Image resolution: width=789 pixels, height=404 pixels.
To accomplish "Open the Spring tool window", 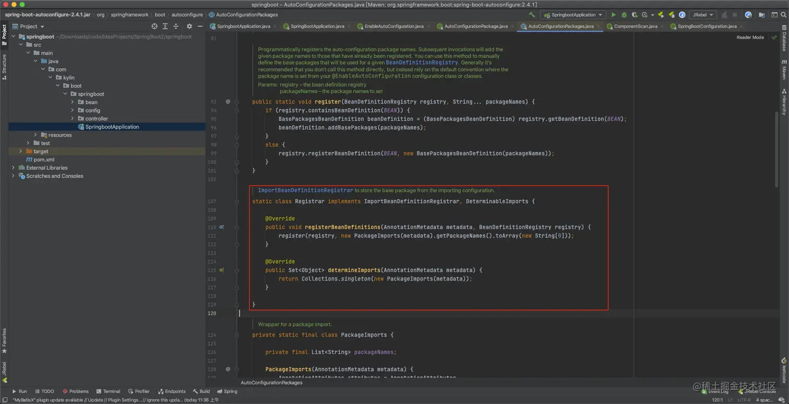I will pyautogui.click(x=227, y=391).
